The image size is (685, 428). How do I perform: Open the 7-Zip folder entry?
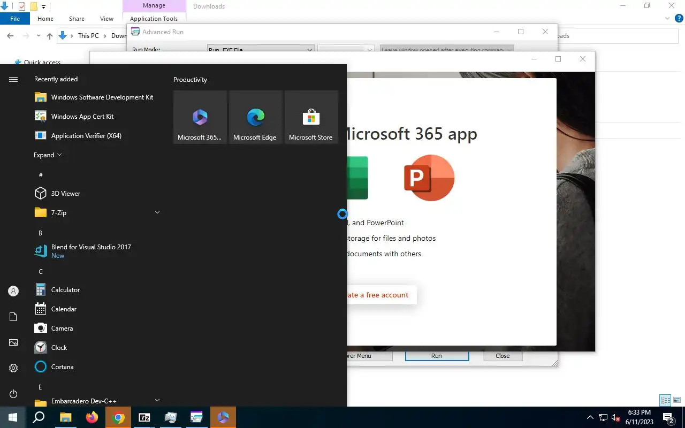click(97, 213)
